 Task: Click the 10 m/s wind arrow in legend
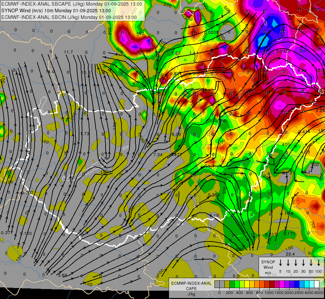coord(288,263)
